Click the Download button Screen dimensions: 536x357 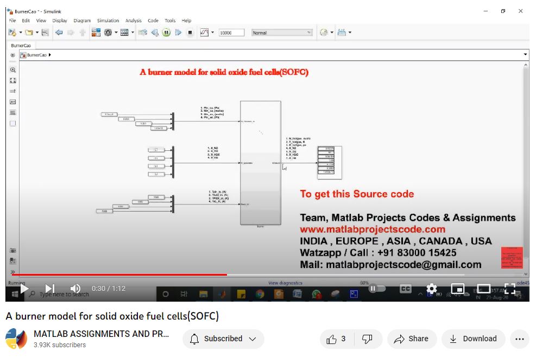(473, 339)
